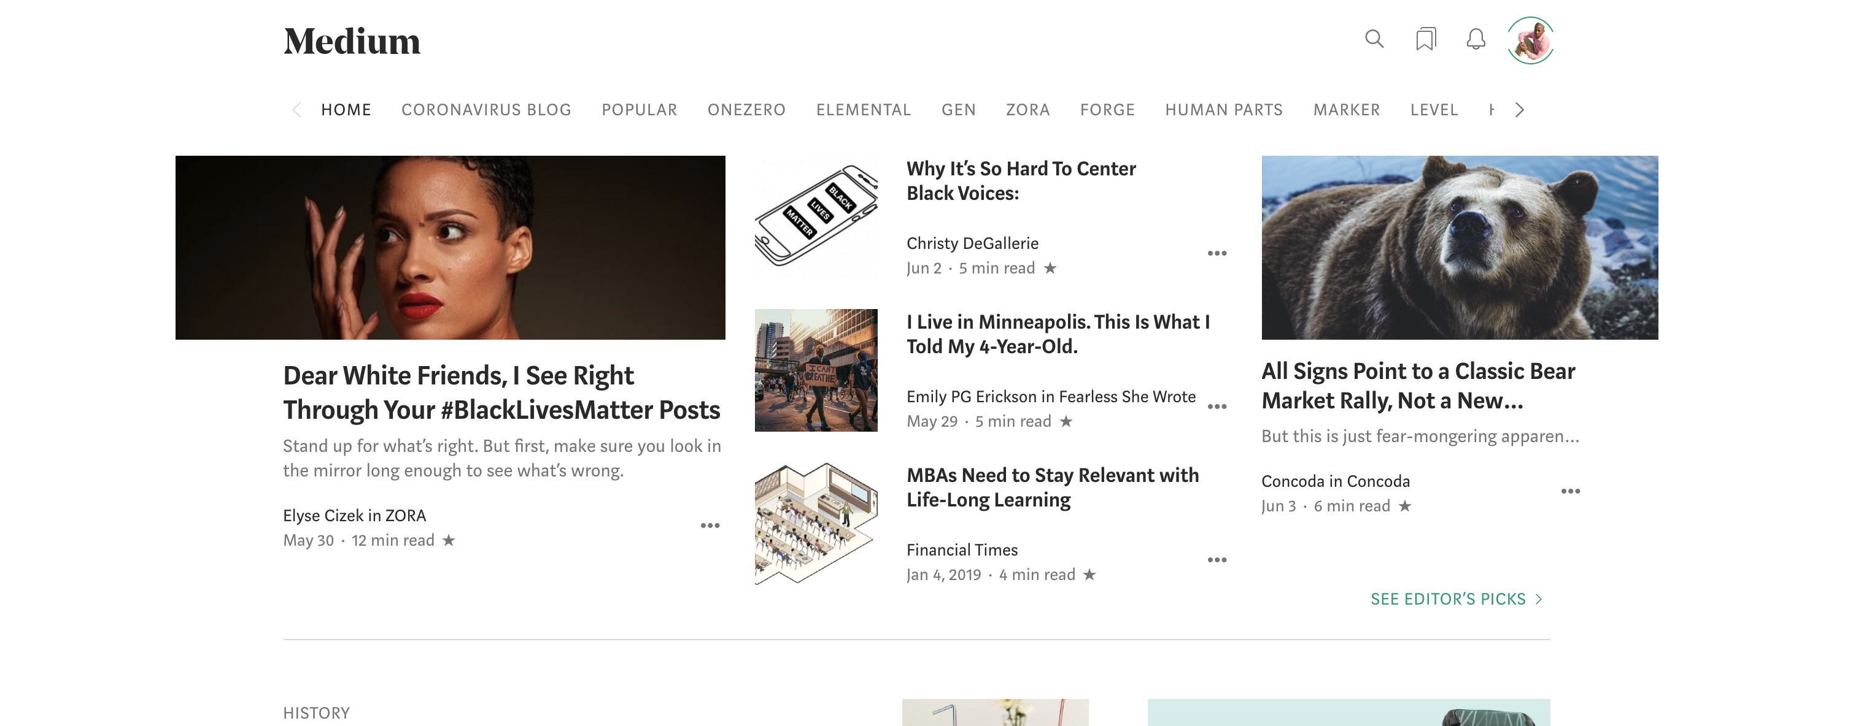
Task: Go to the ONEZERO tab
Action: click(x=746, y=110)
